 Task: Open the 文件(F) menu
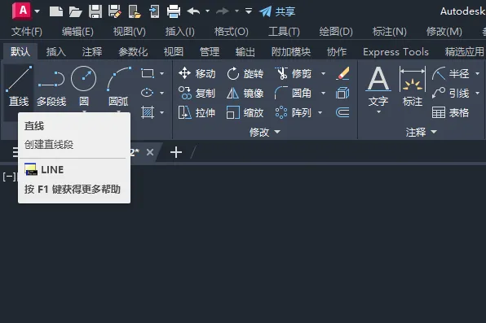coord(27,31)
